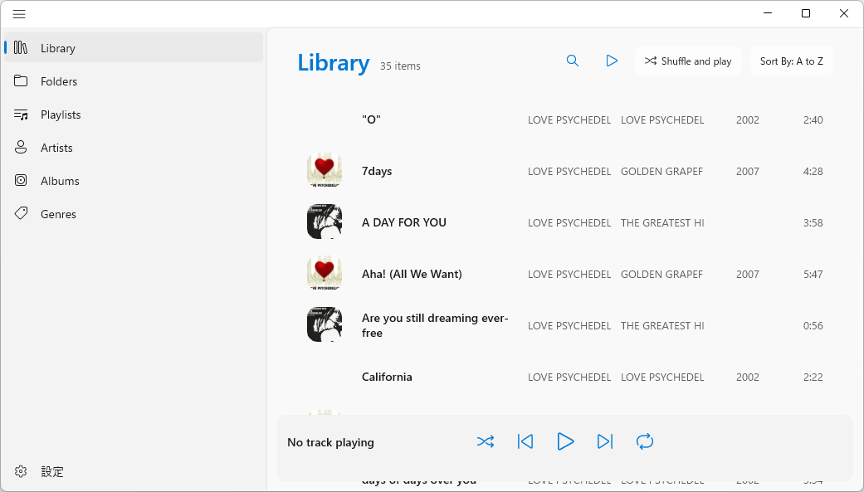Open the Folders section

pos(58,81)
